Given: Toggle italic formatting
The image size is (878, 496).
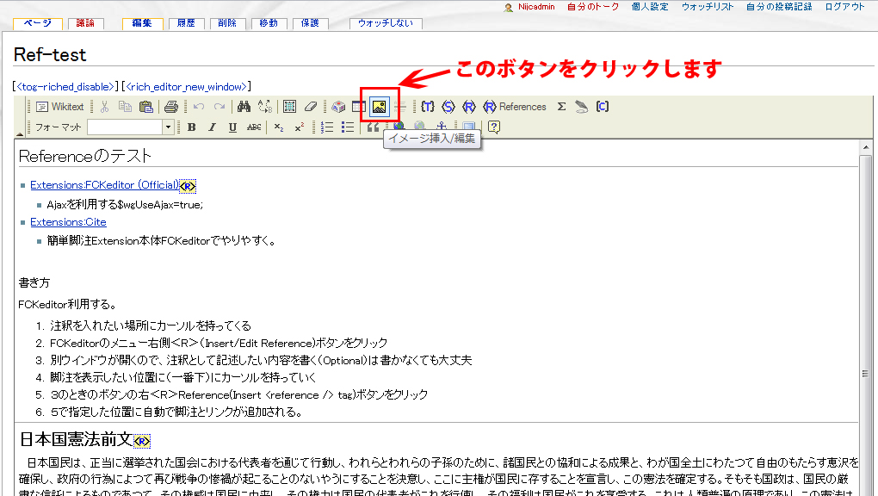Looking at the screenshot, I should (212, 127).
